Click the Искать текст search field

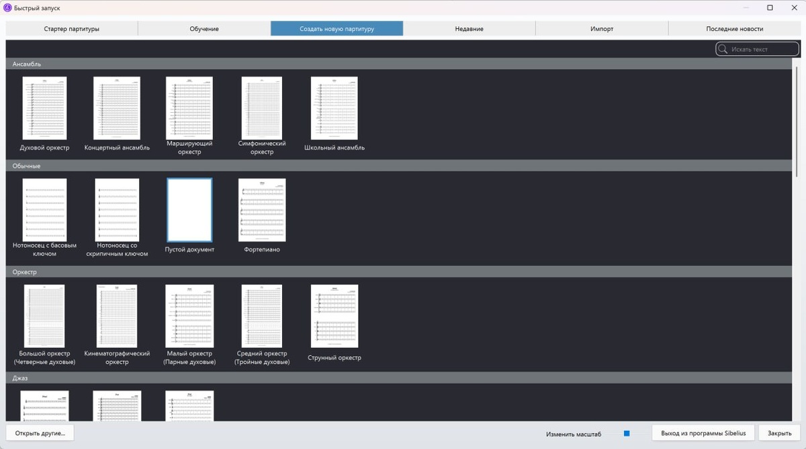point(757,49)
